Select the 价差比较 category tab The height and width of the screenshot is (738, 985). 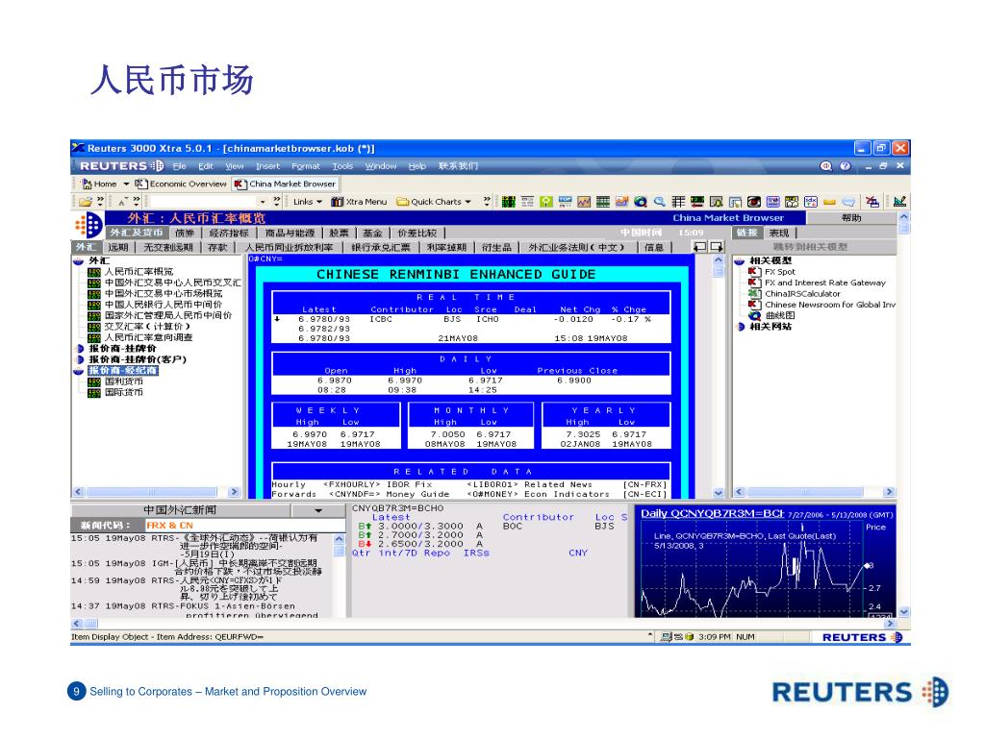(417, 233)
